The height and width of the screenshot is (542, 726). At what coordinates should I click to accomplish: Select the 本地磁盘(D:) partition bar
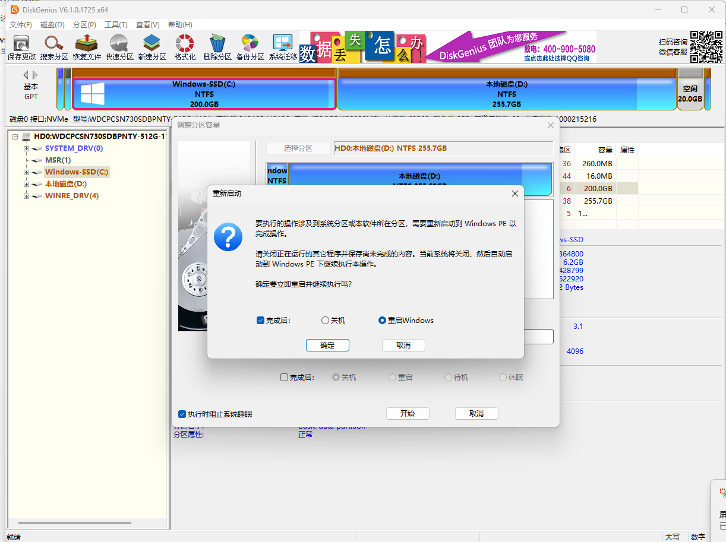click(506, 94)
